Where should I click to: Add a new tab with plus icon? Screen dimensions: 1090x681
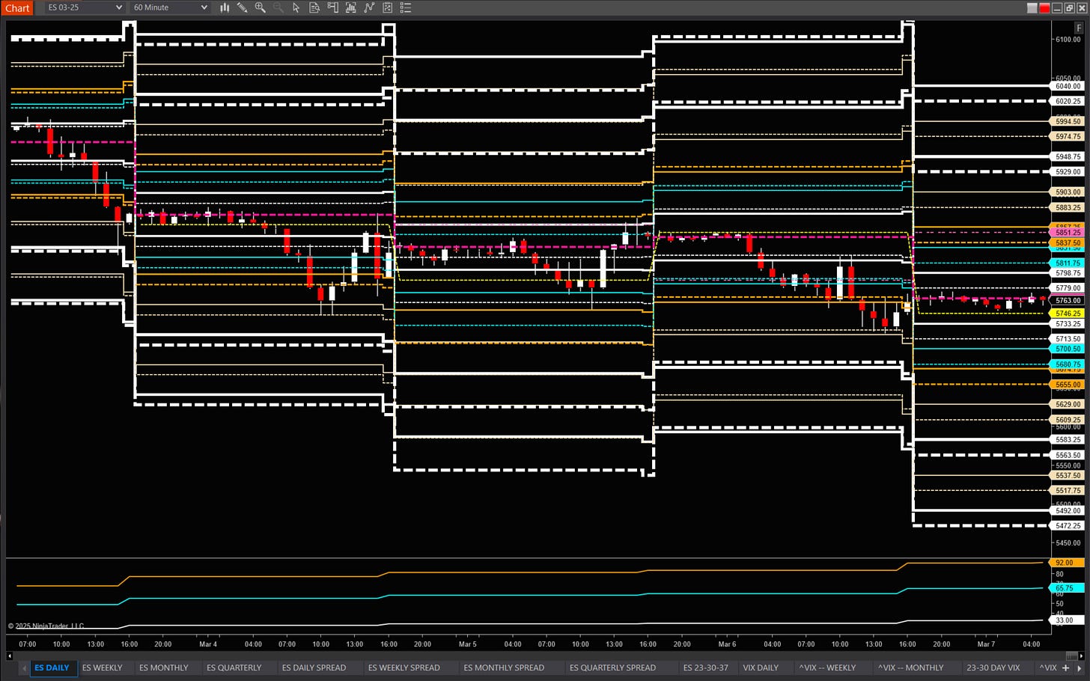(x=1065, y=668)
